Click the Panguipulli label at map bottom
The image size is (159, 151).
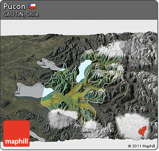[85, 132]
